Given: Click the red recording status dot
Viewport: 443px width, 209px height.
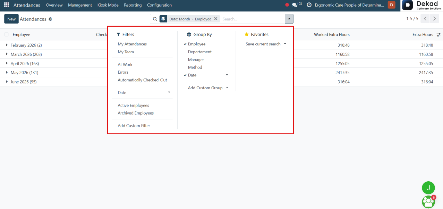Looking at the screenshot, I should pos(287,5).
